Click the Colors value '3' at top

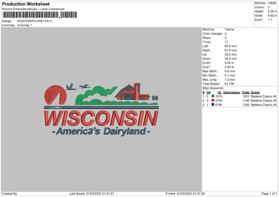coord(269,7)
